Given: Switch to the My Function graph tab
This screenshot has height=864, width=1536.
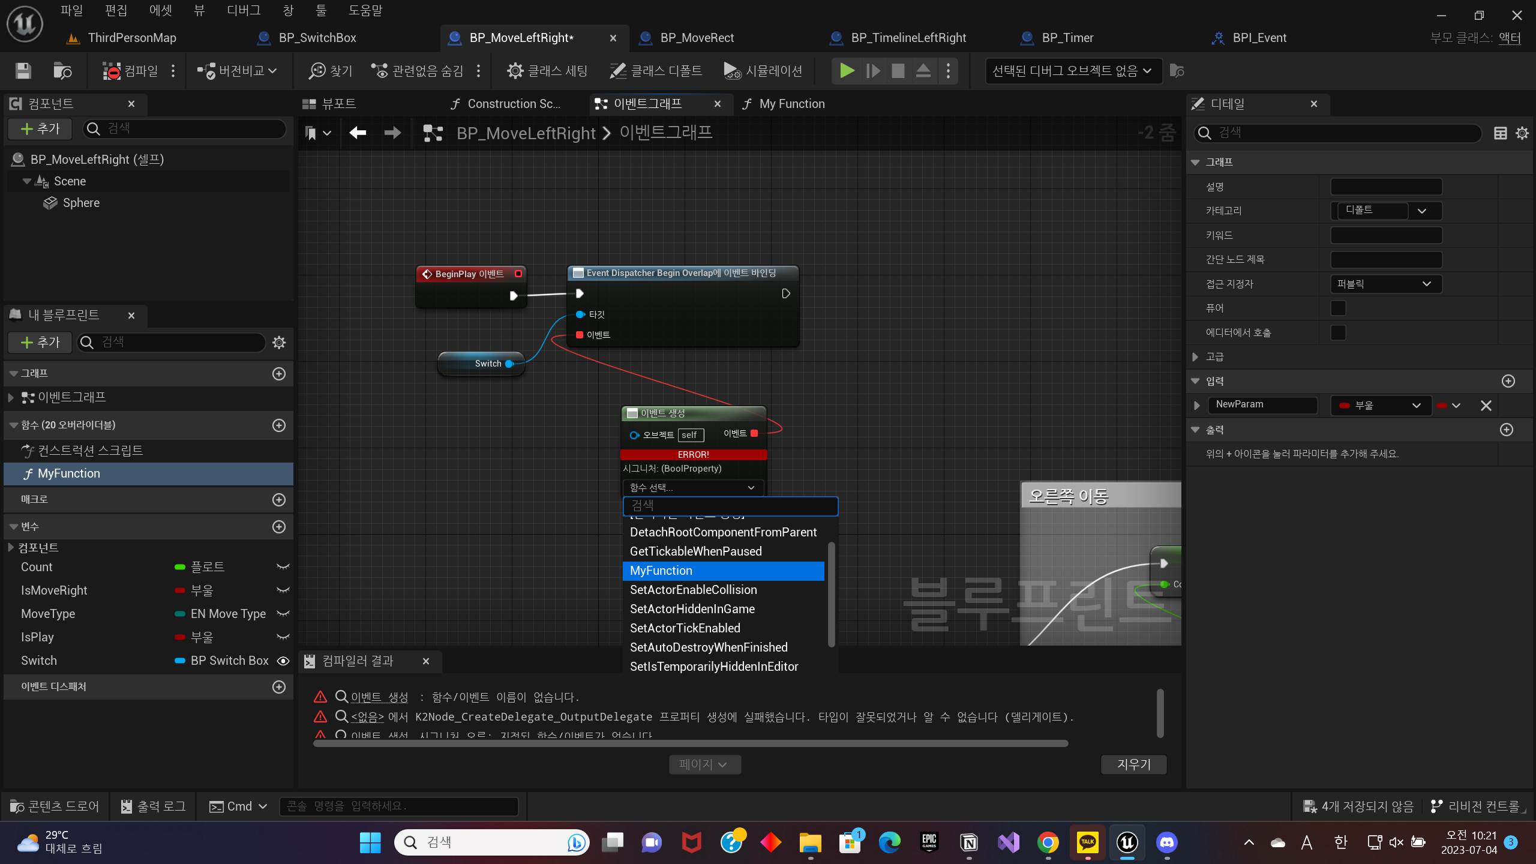Looking at the screenshot, I should [791, 104].
